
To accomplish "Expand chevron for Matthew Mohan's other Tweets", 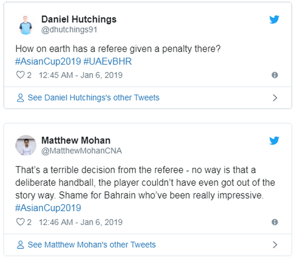I will click(x=275, y=245).
